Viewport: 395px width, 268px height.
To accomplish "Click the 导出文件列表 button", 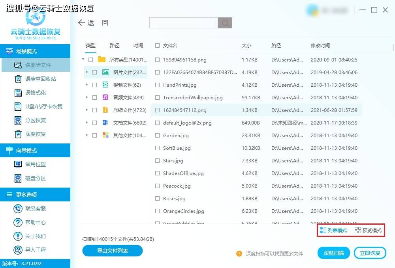I will coord(113,251).
